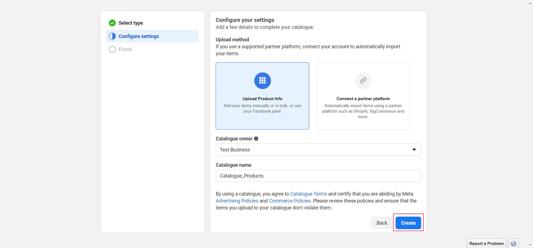This screenshot has width=533, height=248.
Task: Click the Create button
Action: 408,223
